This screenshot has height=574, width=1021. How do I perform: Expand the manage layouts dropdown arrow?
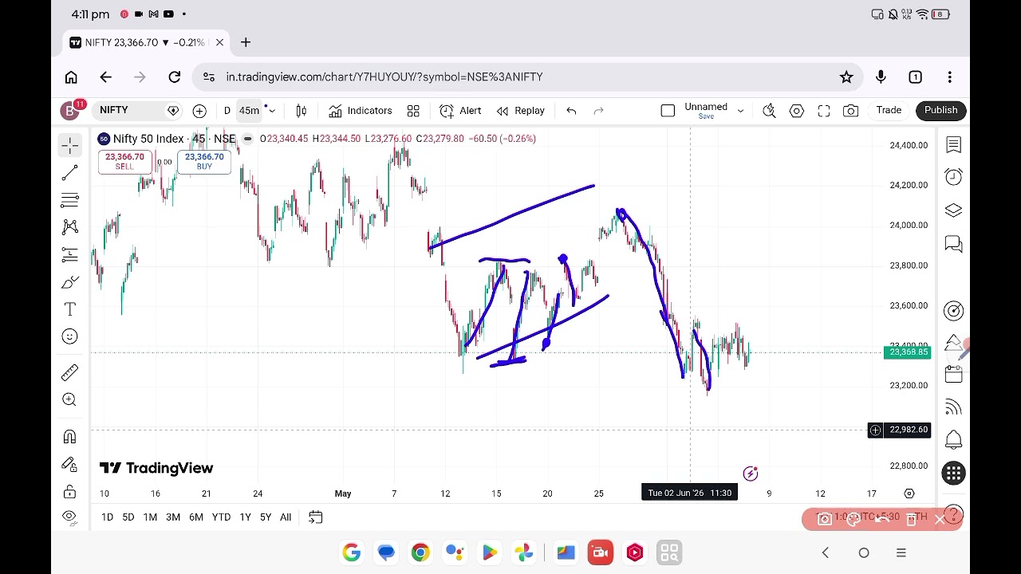740,111
